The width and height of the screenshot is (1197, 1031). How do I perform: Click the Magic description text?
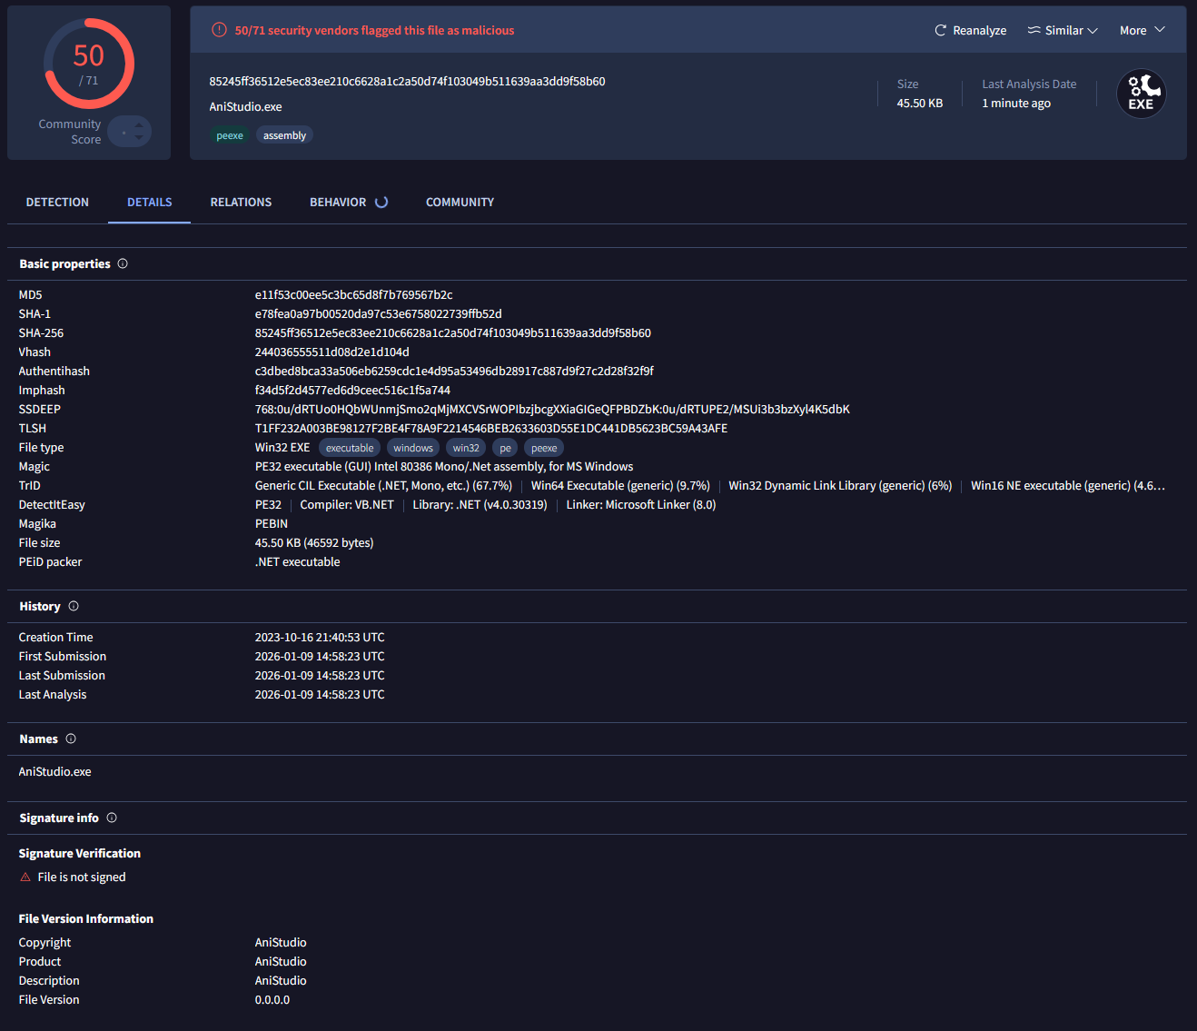[x=444, y=467]
